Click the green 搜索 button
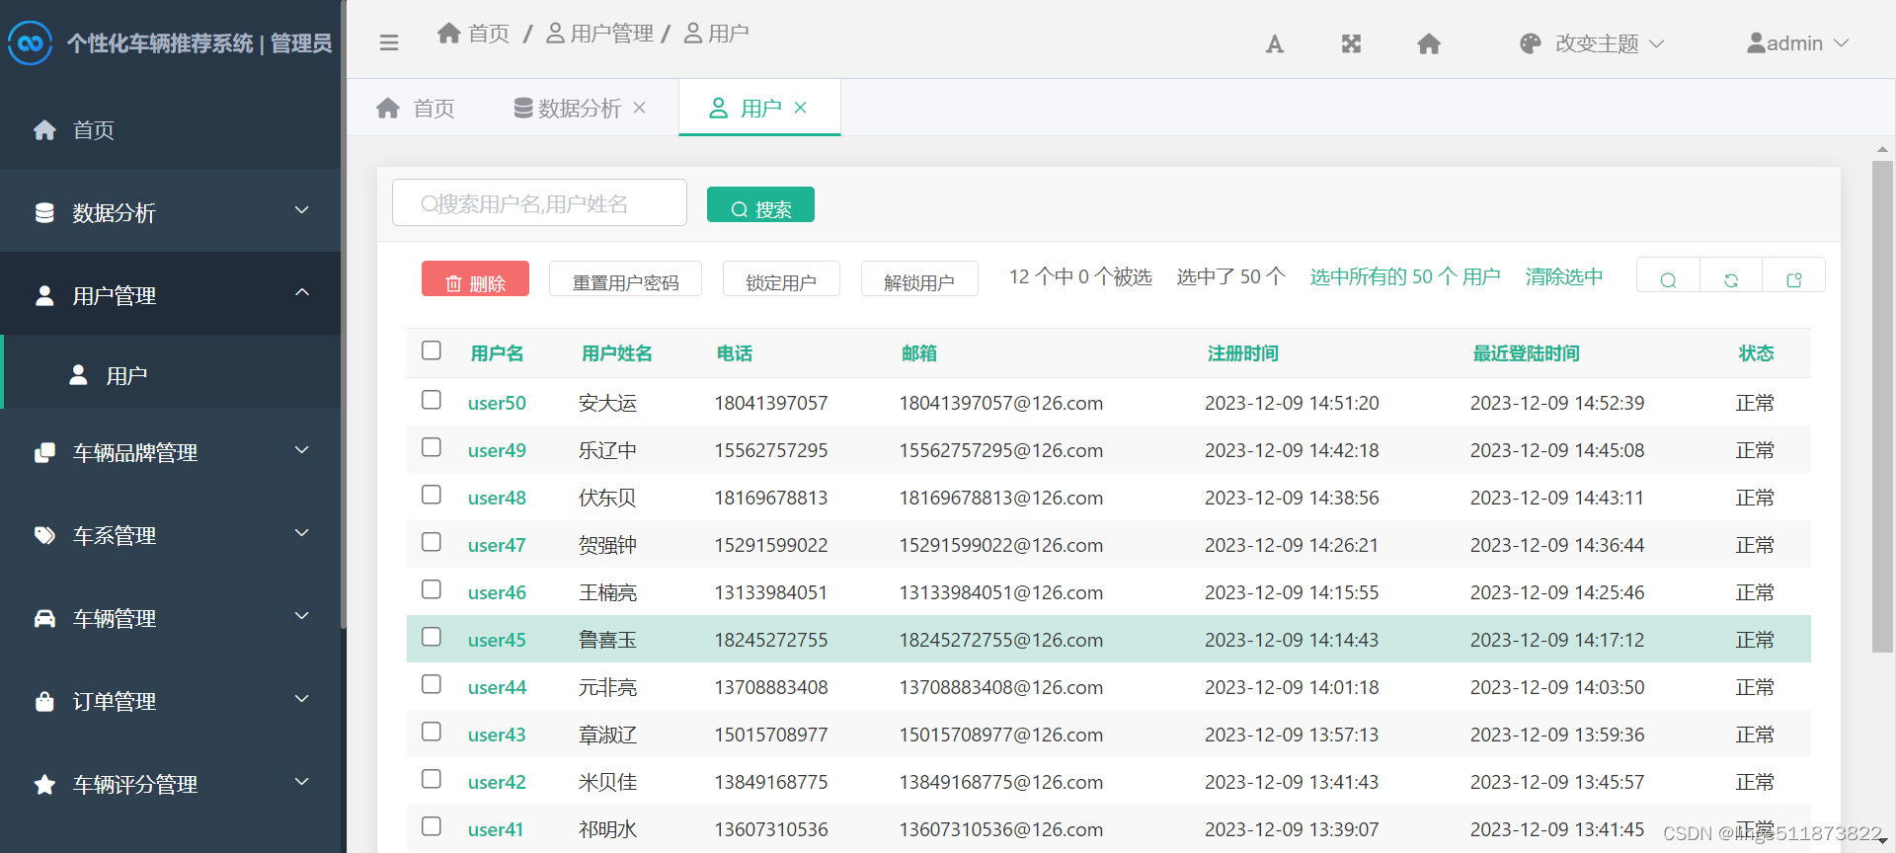The image size is (1896, 853). pyautogui.click(x=760, y=205)
